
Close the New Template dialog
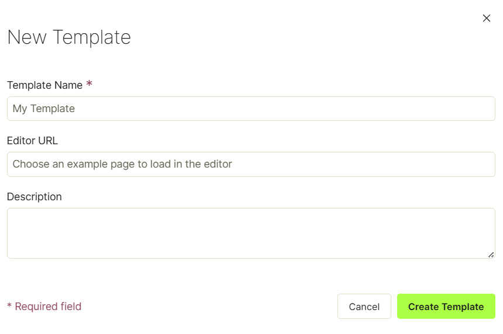pos(486,18)
